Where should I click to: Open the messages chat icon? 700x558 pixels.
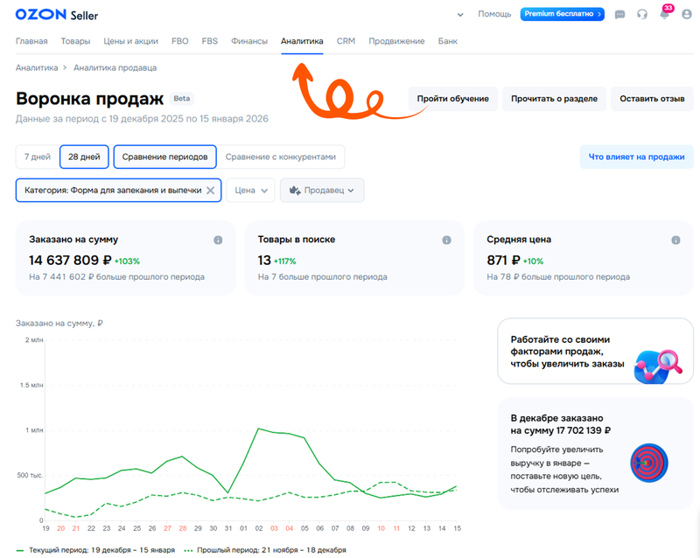pos(619,14)
